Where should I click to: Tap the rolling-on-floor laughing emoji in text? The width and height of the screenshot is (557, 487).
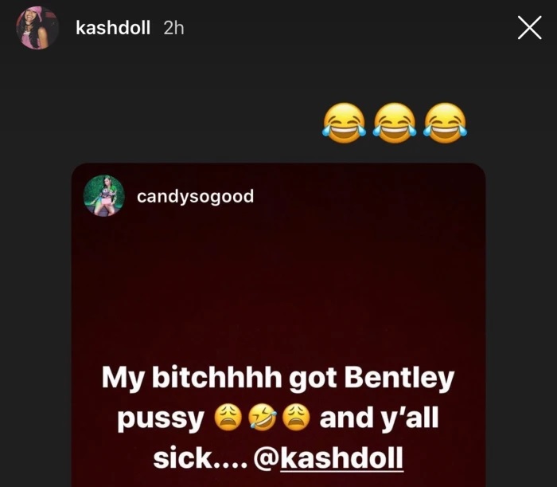click(263, 418)
